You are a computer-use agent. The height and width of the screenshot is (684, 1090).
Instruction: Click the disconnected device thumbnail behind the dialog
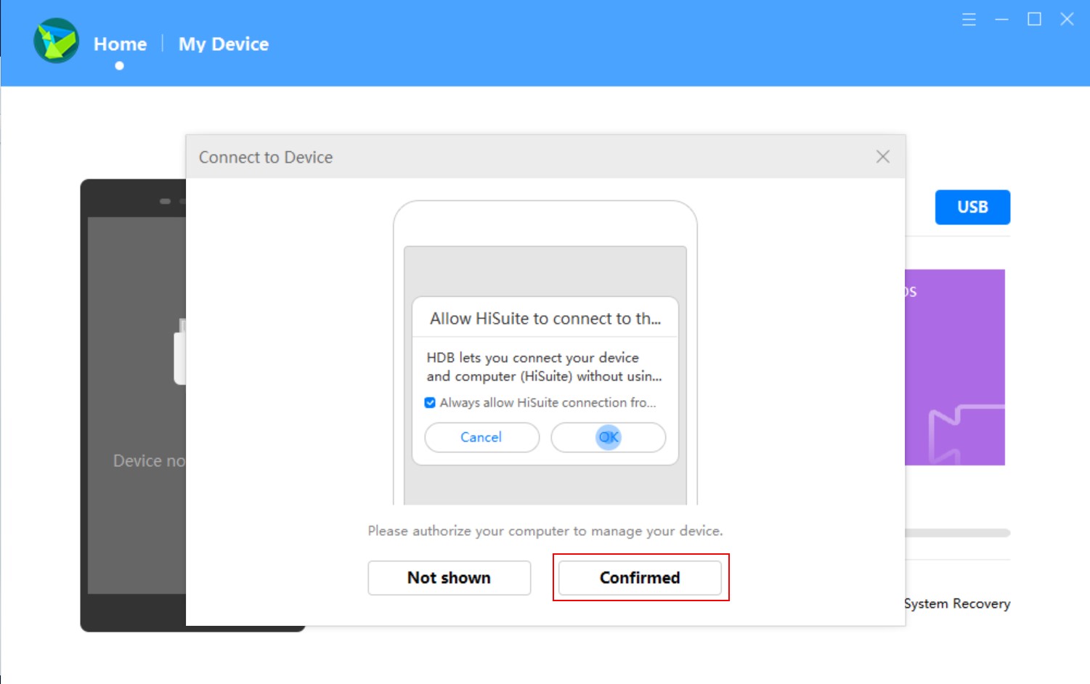pos(131,403)
